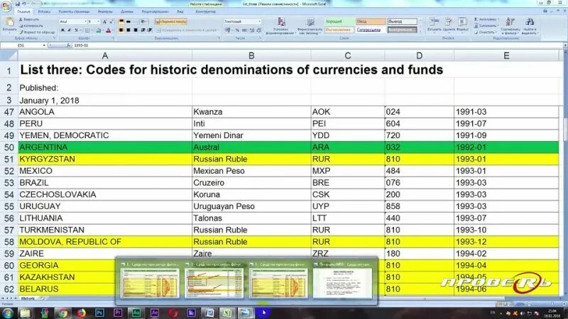
Task: Select the Historic sheet tab
Action: [28, 298]
